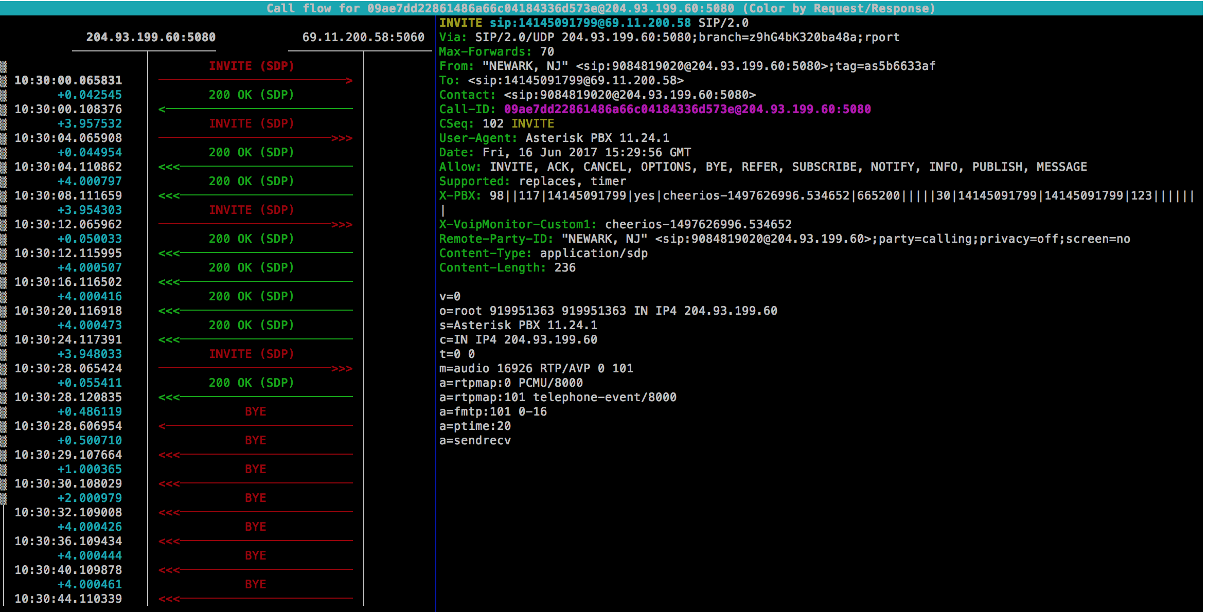Click the +2.000979 time delta
Screen dimensions: 1208x612
pyautogui.click(x=90, y=498)
